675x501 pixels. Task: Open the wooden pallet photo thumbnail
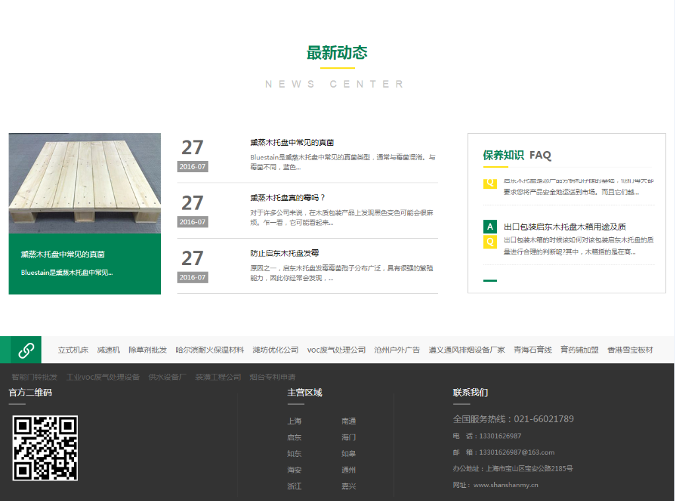pyautogui.click(x=84, y=183)
